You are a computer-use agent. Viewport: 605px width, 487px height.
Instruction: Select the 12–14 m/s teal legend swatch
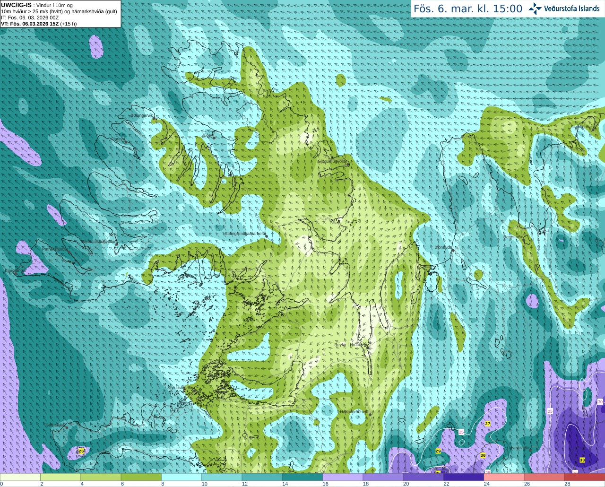[x=263, y=477]
